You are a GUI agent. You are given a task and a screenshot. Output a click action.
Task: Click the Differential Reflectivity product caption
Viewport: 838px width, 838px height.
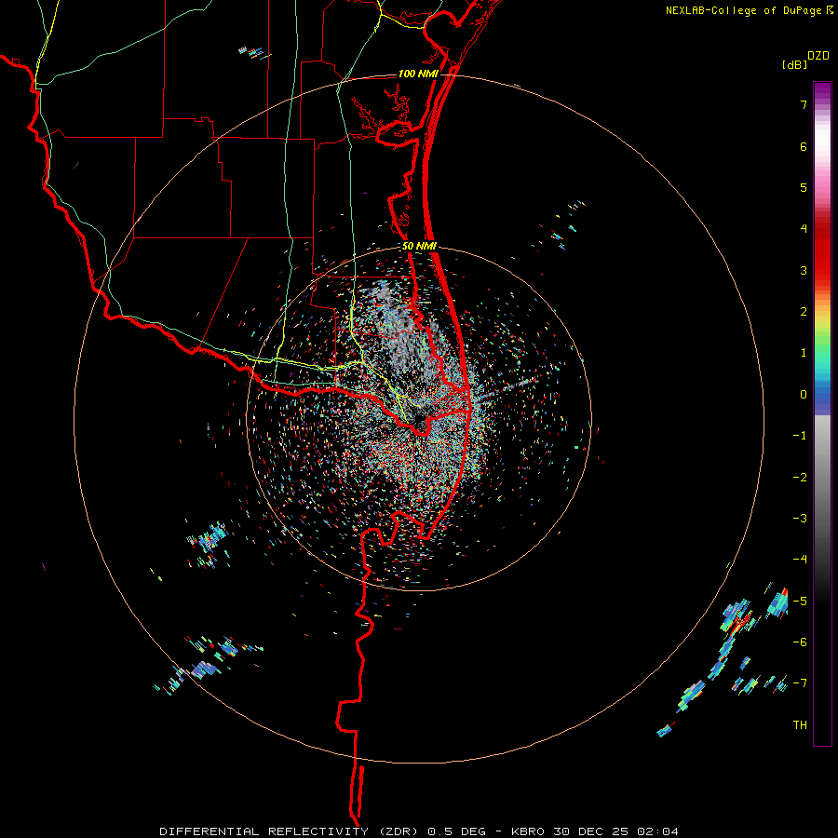[418, 831]
